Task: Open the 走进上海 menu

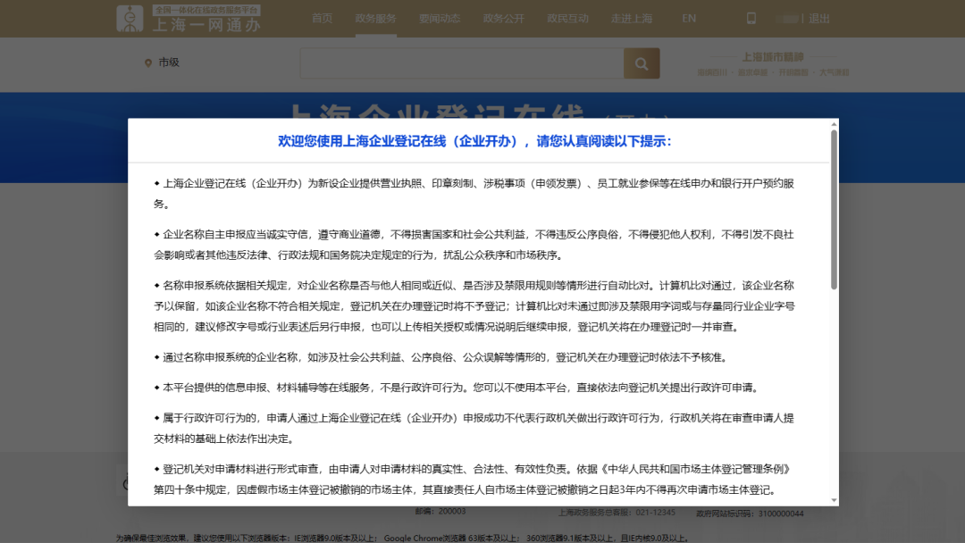Action: 632,18
